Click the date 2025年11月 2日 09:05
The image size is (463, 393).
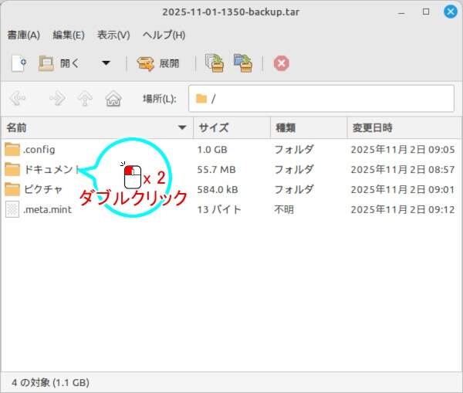(403, 150)
